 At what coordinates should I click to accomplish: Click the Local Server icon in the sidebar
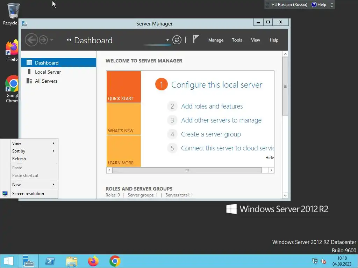[x=29, y=72]
